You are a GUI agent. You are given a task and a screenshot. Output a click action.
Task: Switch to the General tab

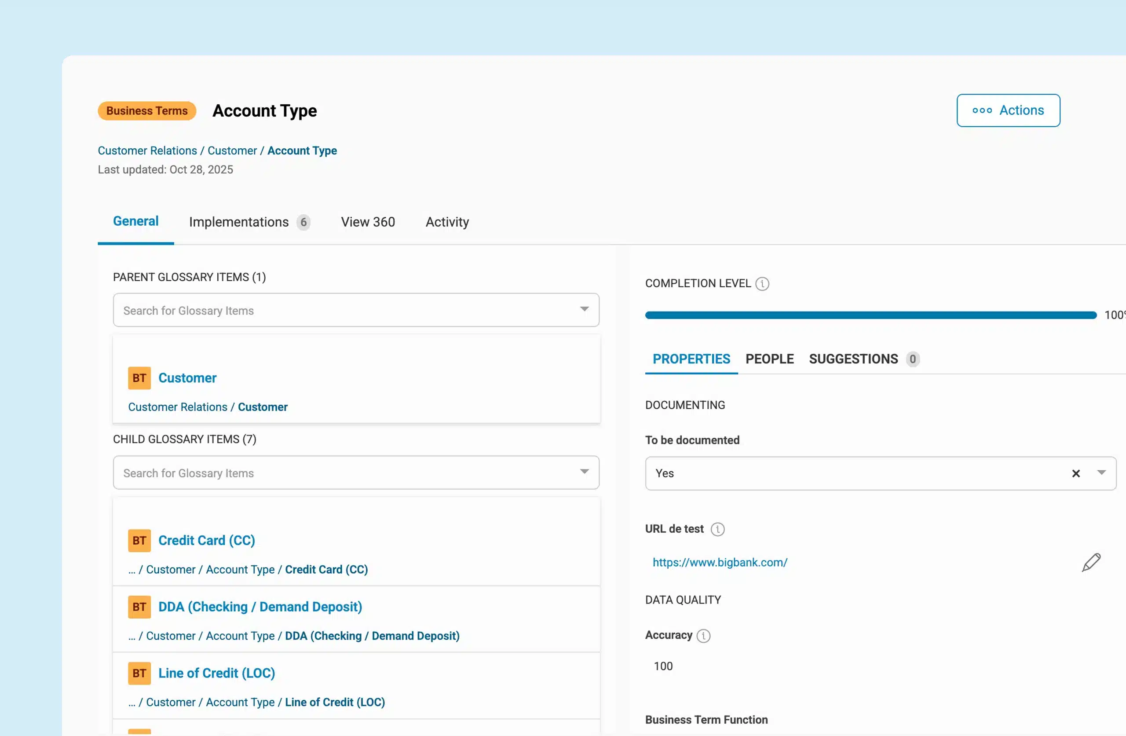point(136,222)
